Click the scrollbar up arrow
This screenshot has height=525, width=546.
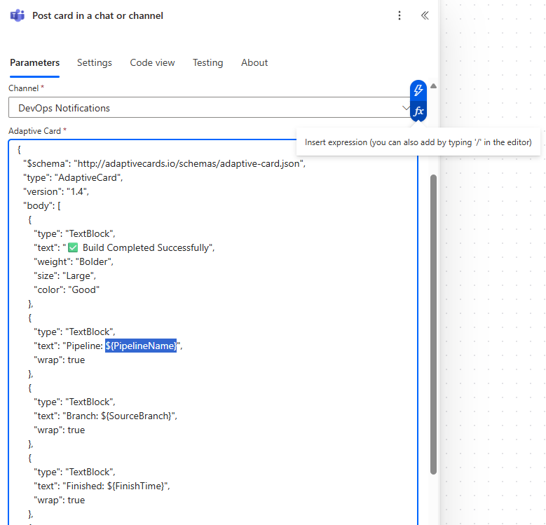433,86
